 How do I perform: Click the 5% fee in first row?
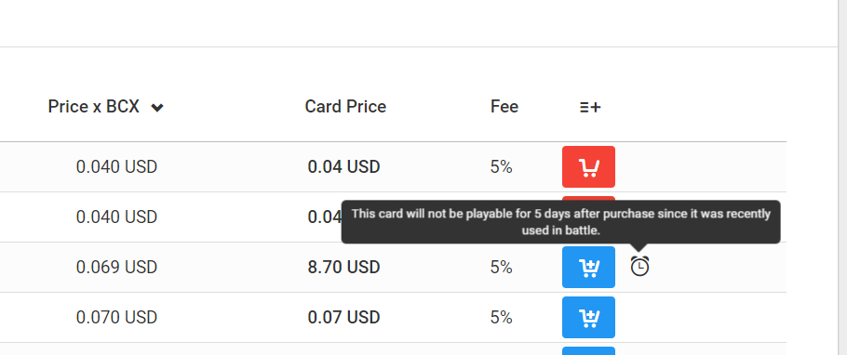(x=501, y=167)
